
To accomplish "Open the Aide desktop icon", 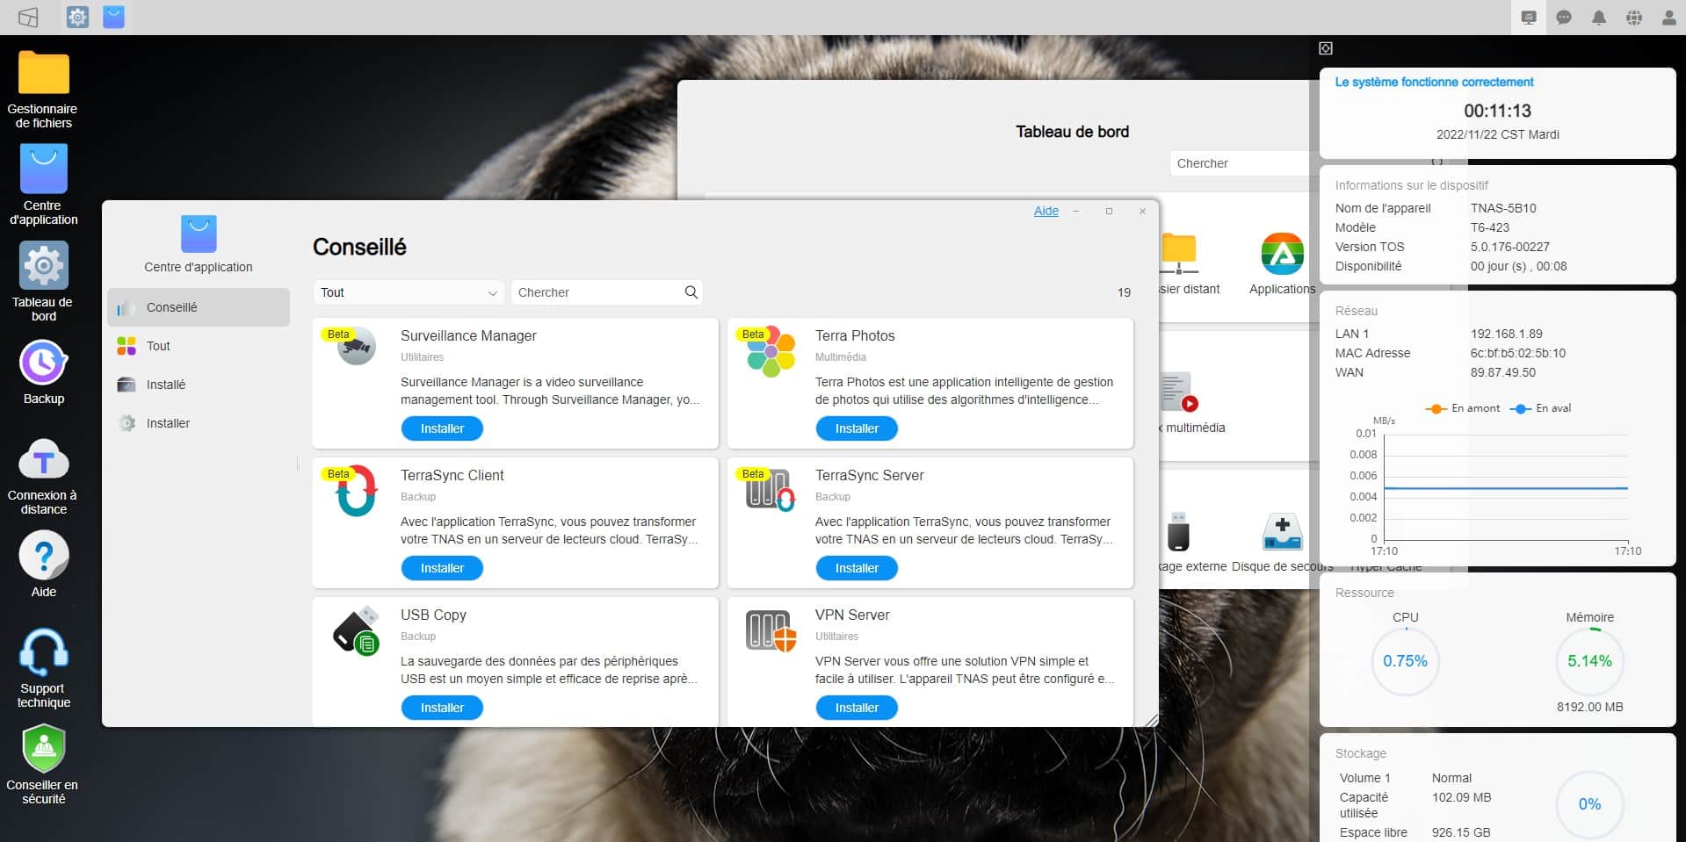I will 43,565.
